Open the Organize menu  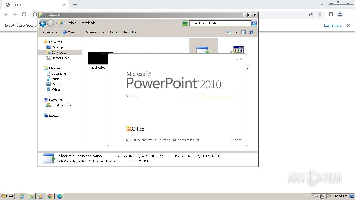tap(49, 32)
